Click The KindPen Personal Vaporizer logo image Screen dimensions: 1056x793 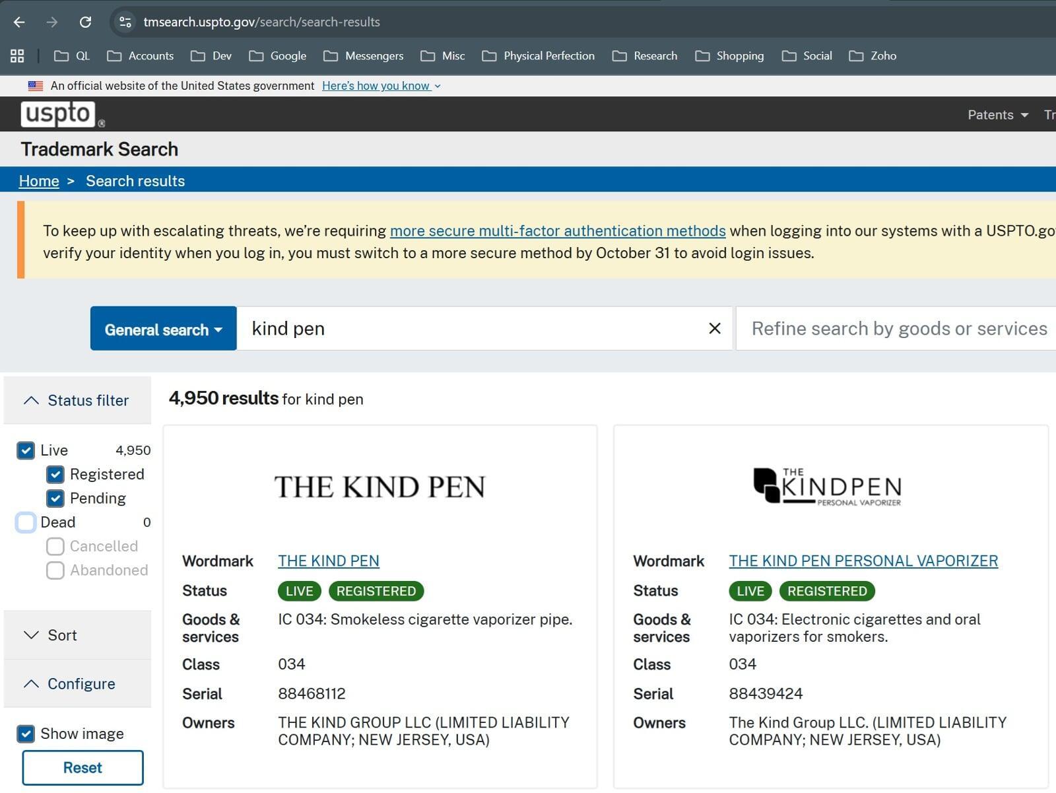tap(828, 487)
